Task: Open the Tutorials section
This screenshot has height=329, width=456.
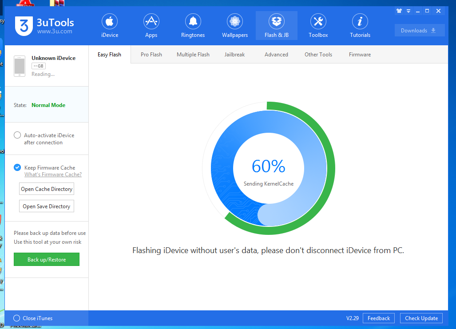Action: pyautogui.click(x=360, y=26)
